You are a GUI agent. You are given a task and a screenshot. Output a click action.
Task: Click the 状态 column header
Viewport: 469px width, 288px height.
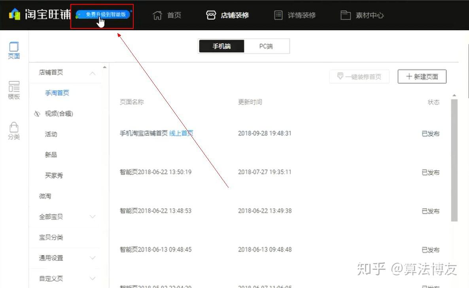433,102
